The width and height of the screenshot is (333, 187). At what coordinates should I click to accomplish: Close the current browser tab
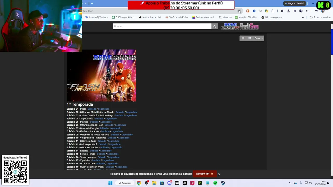tap(86, 3)
